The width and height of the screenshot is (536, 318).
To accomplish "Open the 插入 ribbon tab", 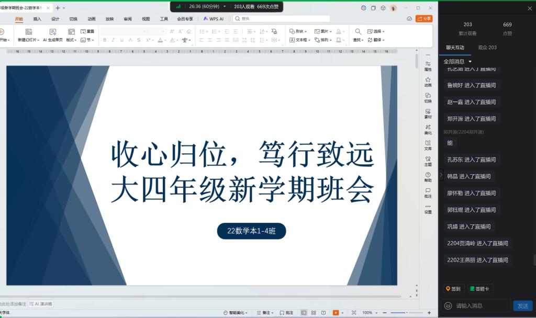I will [x=37, y=19].
